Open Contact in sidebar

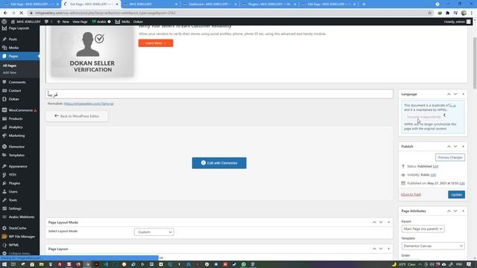[x=15, y=91]
